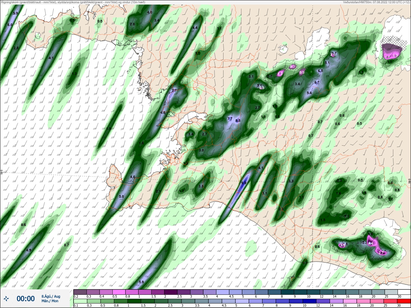Click the 3.3 precipitation value on the map
Viewport: 411px width, 308px height.
tap(291, 181)
